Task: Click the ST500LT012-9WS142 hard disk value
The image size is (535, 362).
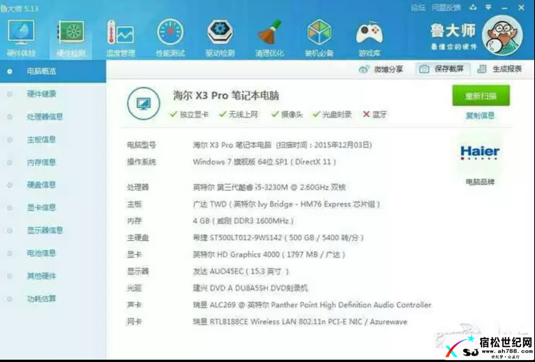Action: coord(278,238)
